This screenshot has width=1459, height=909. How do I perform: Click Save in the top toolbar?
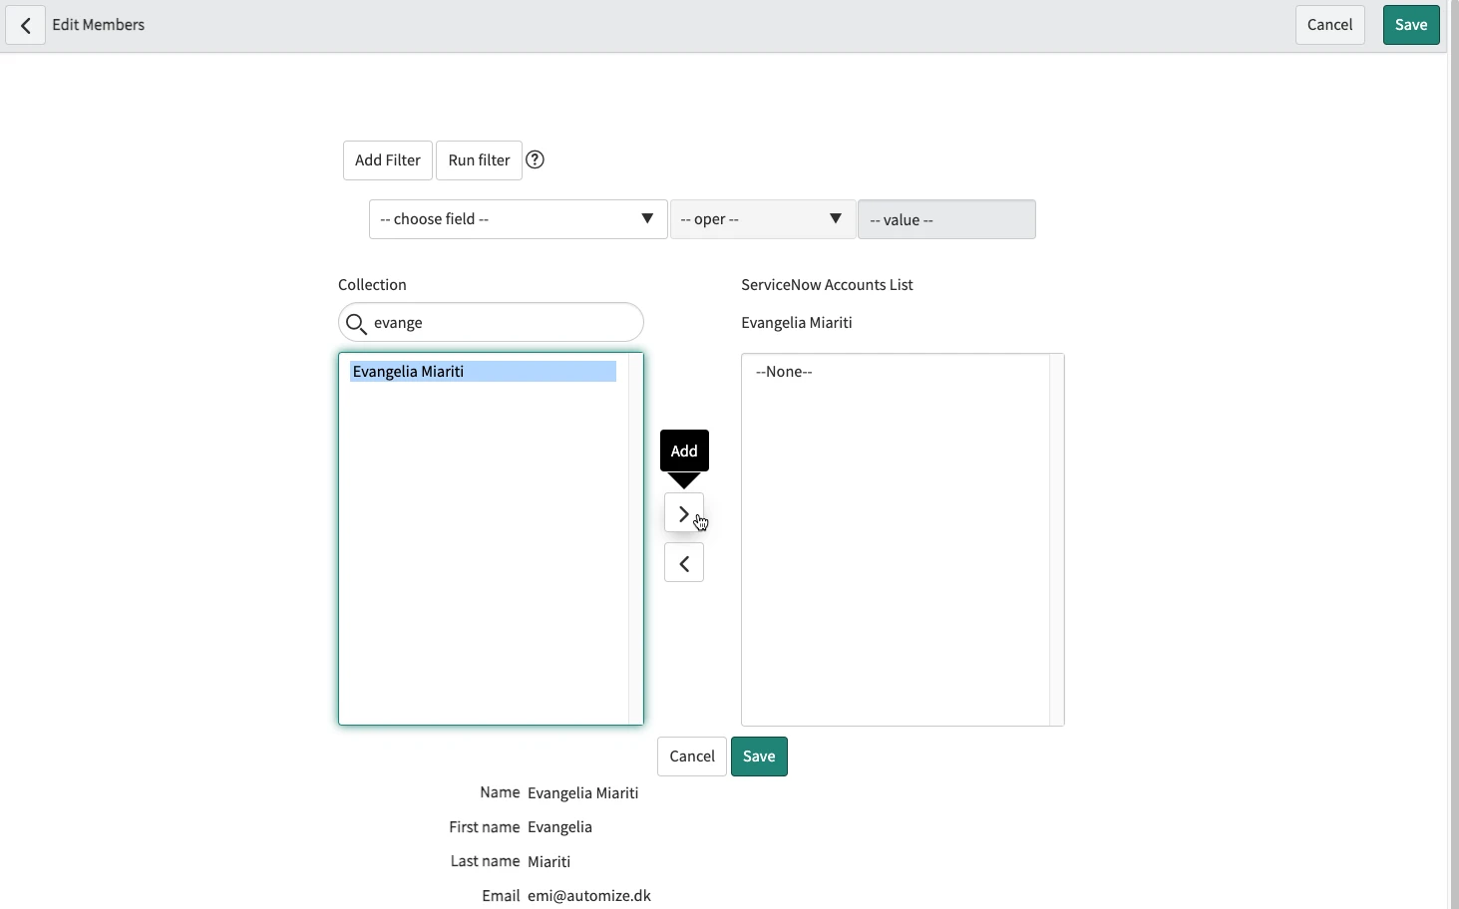pos(1410,24)
